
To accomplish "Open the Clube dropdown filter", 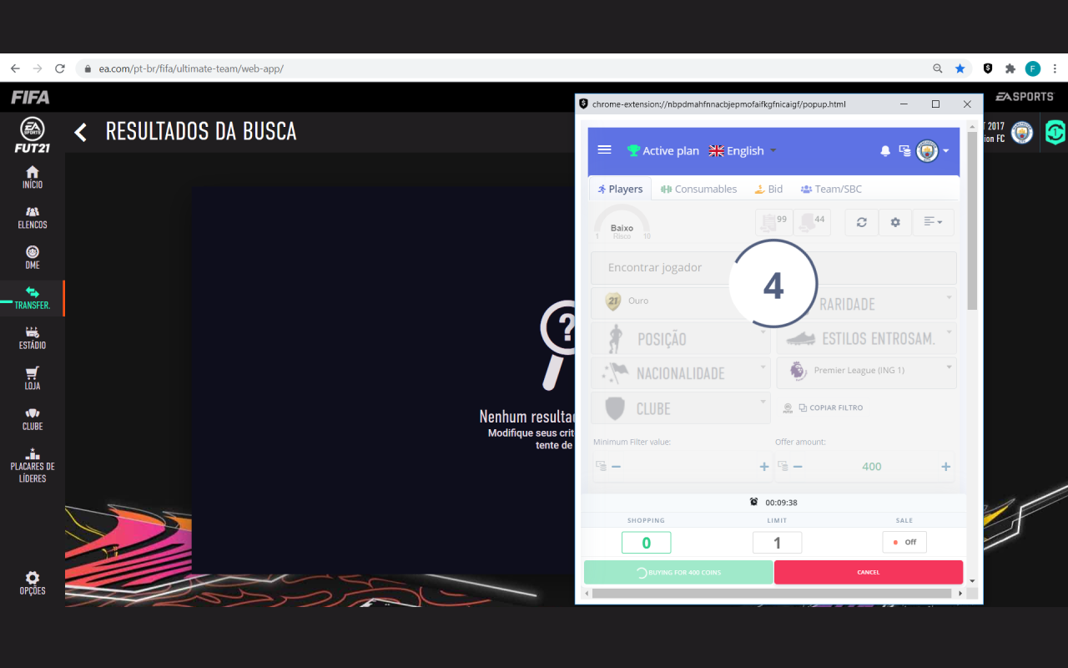I will click(x=681, y=408).
